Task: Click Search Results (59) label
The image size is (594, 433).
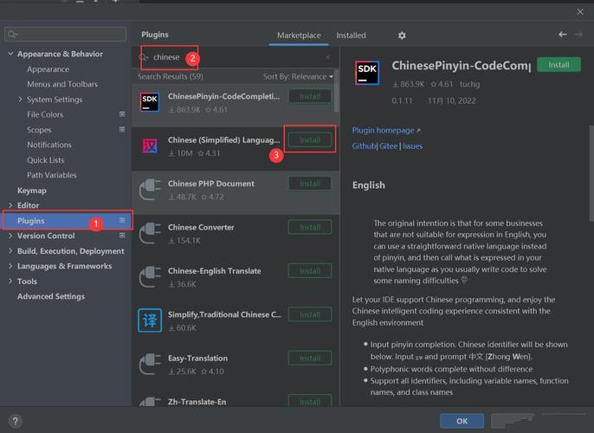Action: click(171, 76)
